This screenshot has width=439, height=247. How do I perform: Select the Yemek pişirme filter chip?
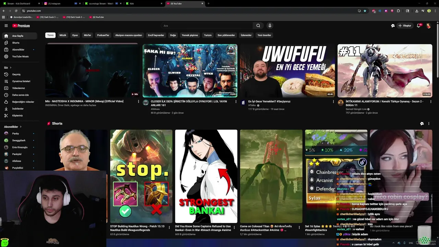(190, 35)
